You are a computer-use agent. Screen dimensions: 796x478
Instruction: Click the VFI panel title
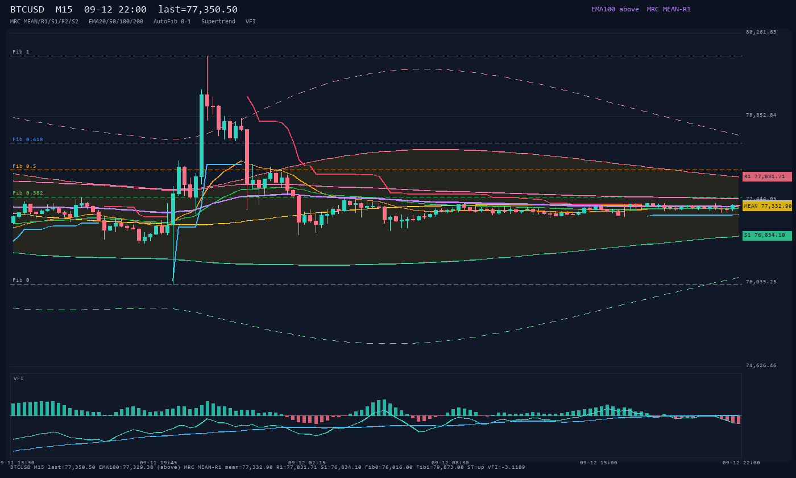point(19,378)
